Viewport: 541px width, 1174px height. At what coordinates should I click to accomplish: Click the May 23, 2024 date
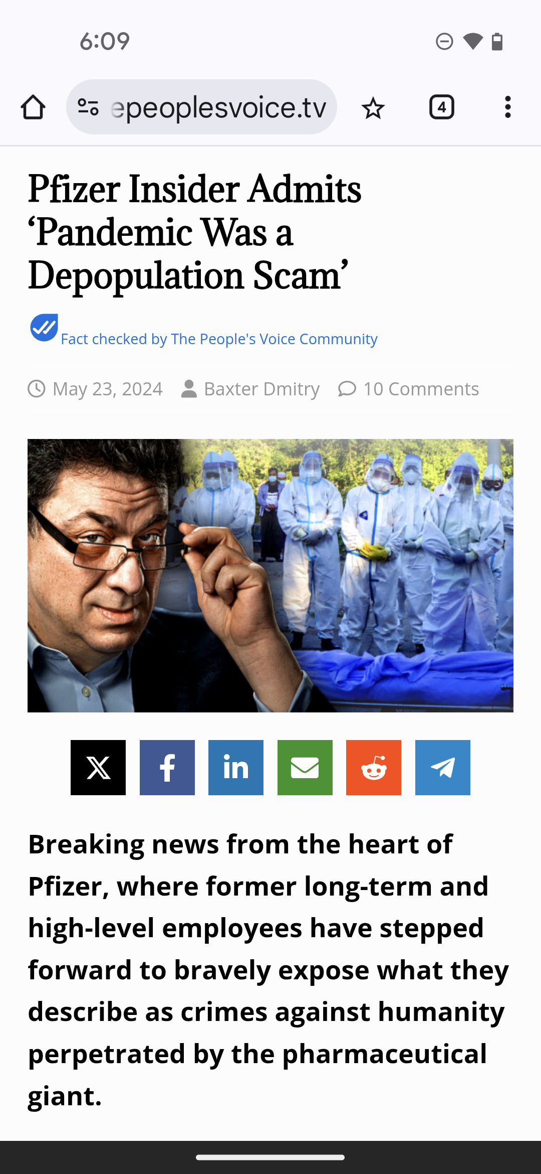point(108,389)
